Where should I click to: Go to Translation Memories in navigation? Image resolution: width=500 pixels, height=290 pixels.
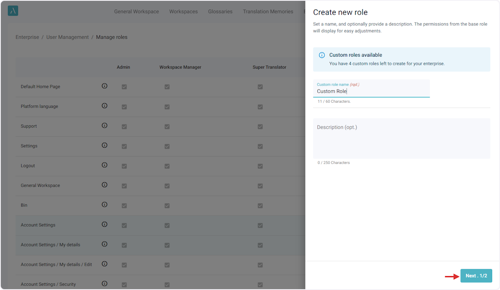click(268, 12)
